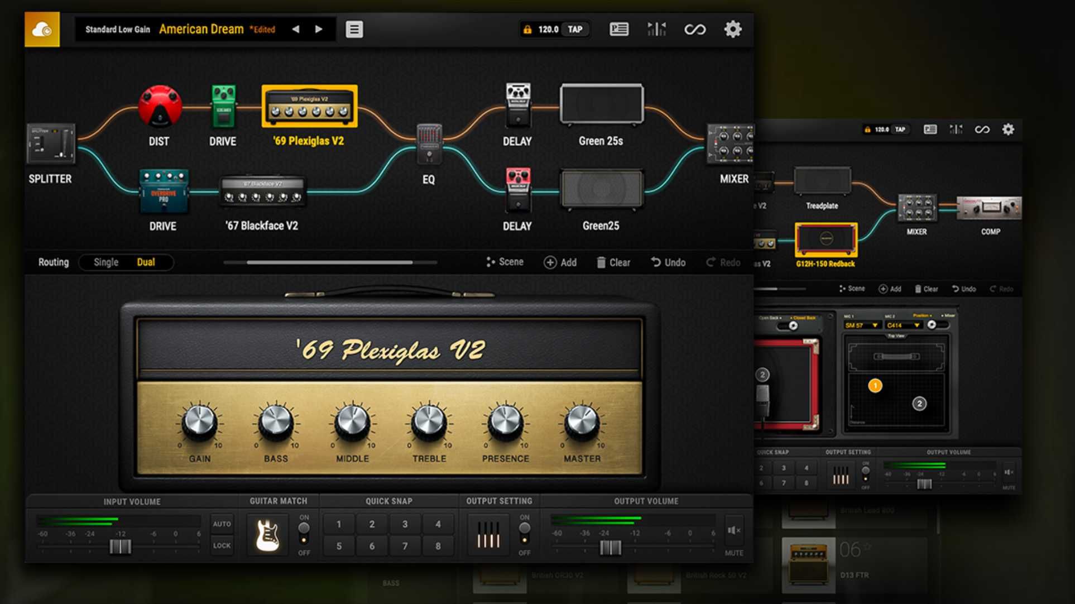Select the Green25 cabinet
The image size is (1075, 604).
[601, 190]
